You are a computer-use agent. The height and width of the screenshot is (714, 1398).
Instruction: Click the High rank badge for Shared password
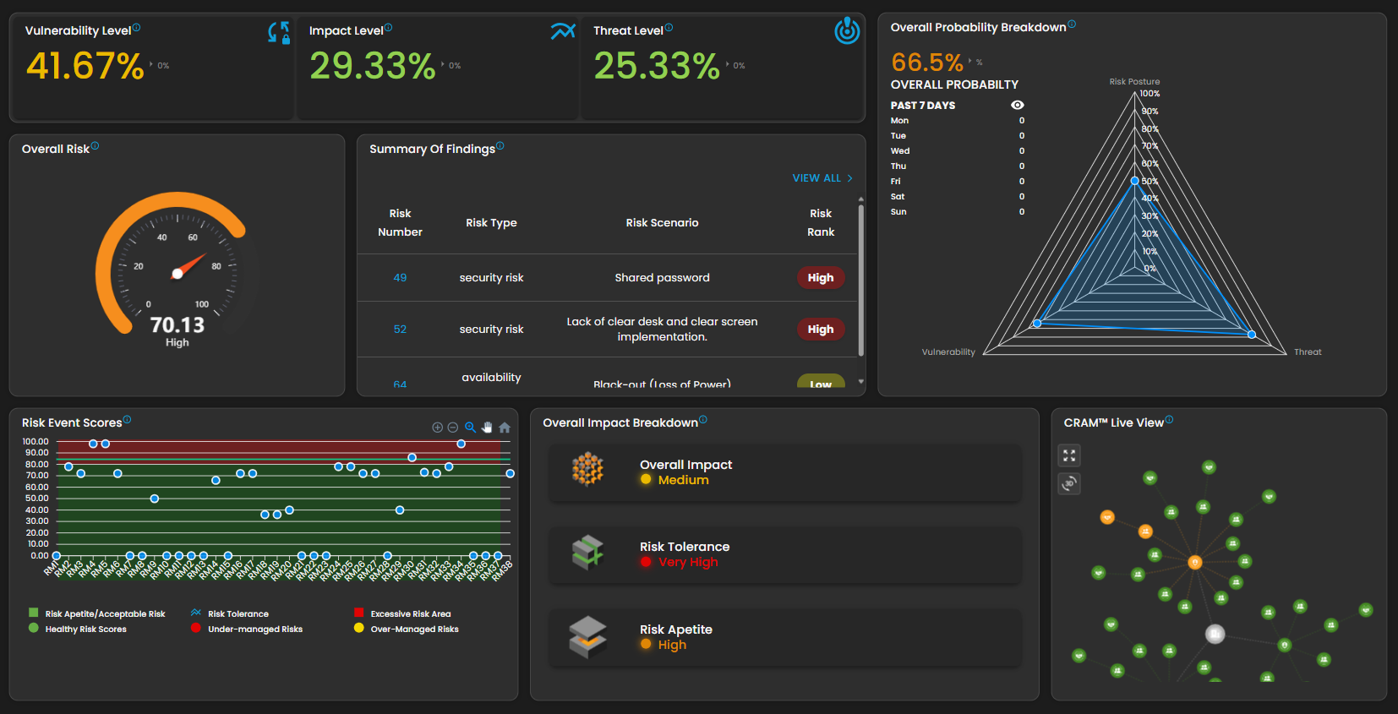820,278
